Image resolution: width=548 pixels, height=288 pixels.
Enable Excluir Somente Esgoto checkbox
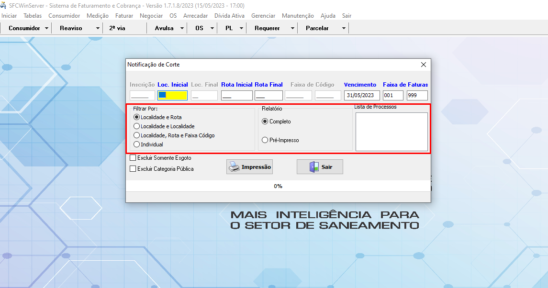(133, 157)
